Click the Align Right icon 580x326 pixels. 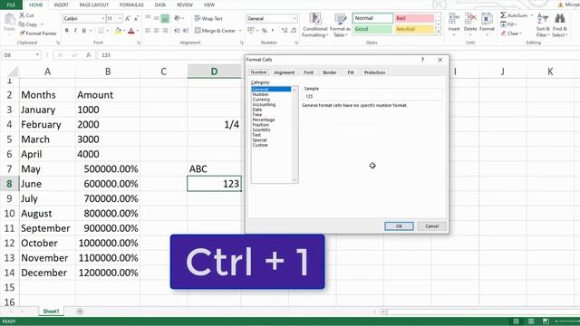coord(165,31)
